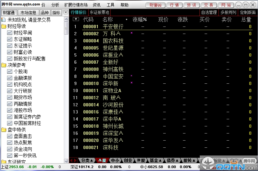
Task: Click the chart icon beside 第一秒快讯
Action: [9, 155]
